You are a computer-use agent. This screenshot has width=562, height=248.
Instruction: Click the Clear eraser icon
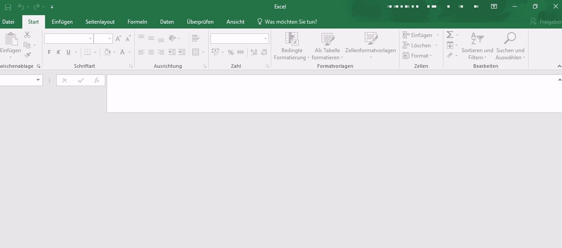(x=450, y=55)
